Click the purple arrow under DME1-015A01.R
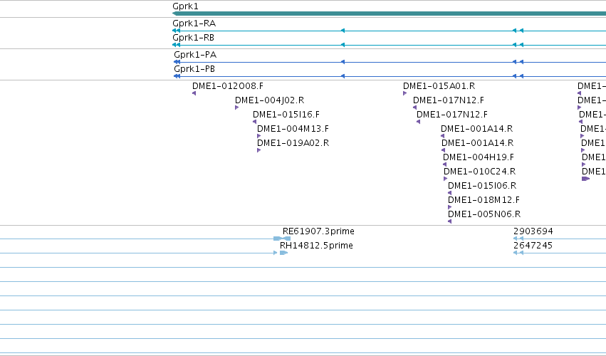The width and height of the screenshot is (606, 356). pos(404,93)
